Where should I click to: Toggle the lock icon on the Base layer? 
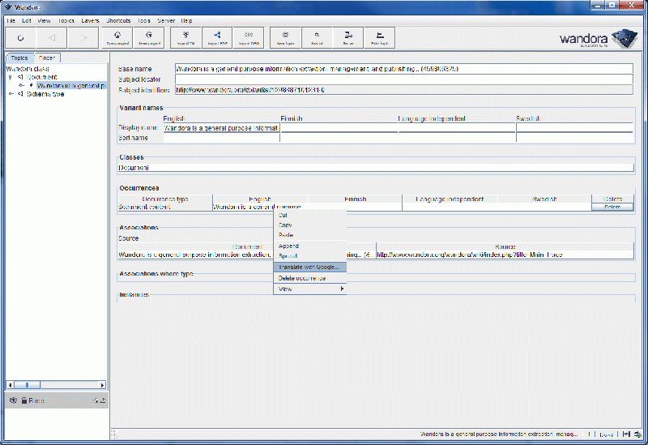pos(24,400)
